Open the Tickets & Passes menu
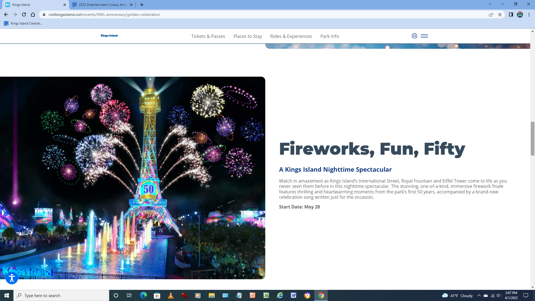This screenshot has width=535, height=301. (x=208, y=36)
